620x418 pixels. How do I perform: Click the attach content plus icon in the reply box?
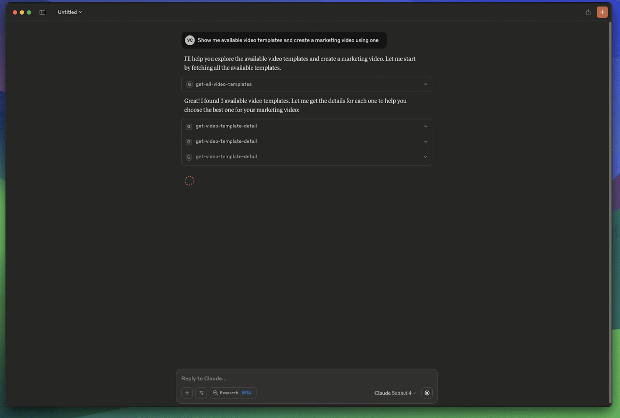[186, 393]
